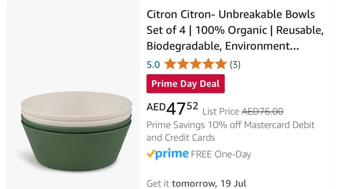
Task: Click the blue prime logo
Action: (172, 155)
